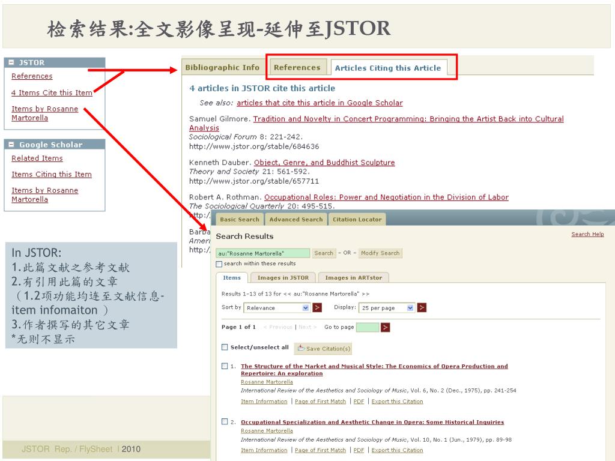Select Articles Citing this Article tab
615x461 pixels.
[388, 68]
